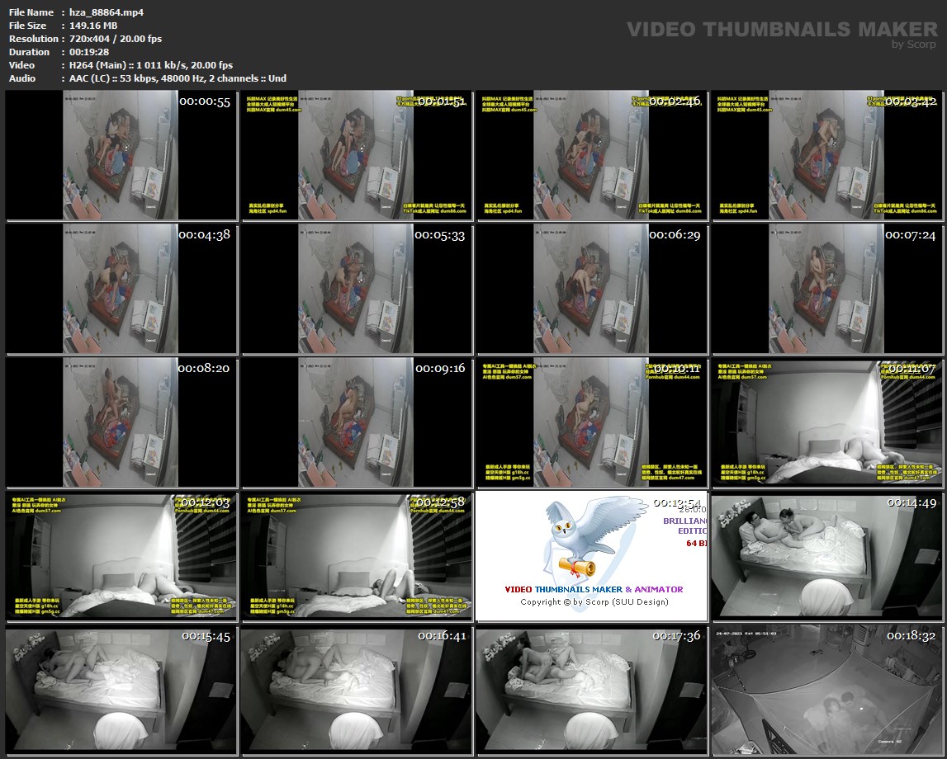Click the Resolution value 720x404 / 20.00 fps
The width and height of the screenshot is (947, 759).
[116, 39]
